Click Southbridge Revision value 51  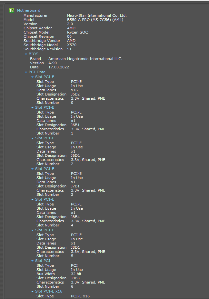coord(69,49)
